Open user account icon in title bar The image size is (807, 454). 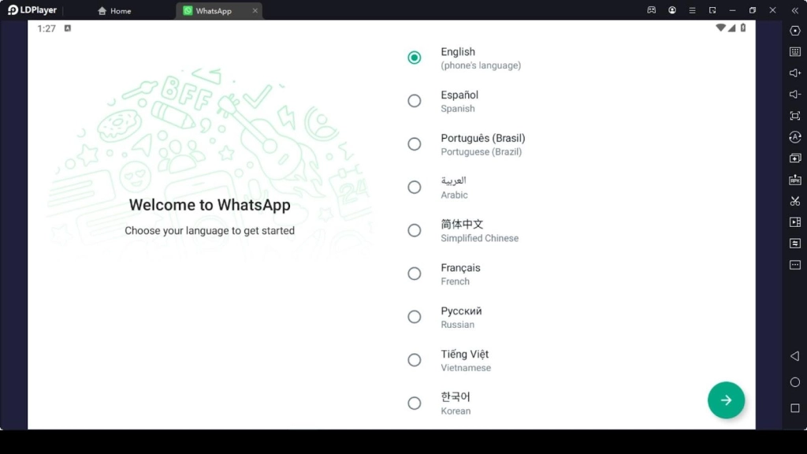coord(672,10)
